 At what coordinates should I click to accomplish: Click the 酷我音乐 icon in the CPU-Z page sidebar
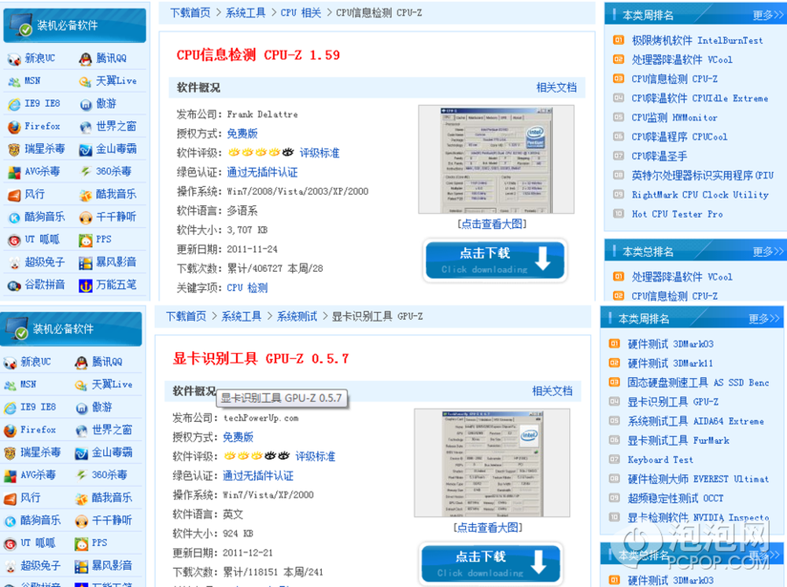[86, 195]
